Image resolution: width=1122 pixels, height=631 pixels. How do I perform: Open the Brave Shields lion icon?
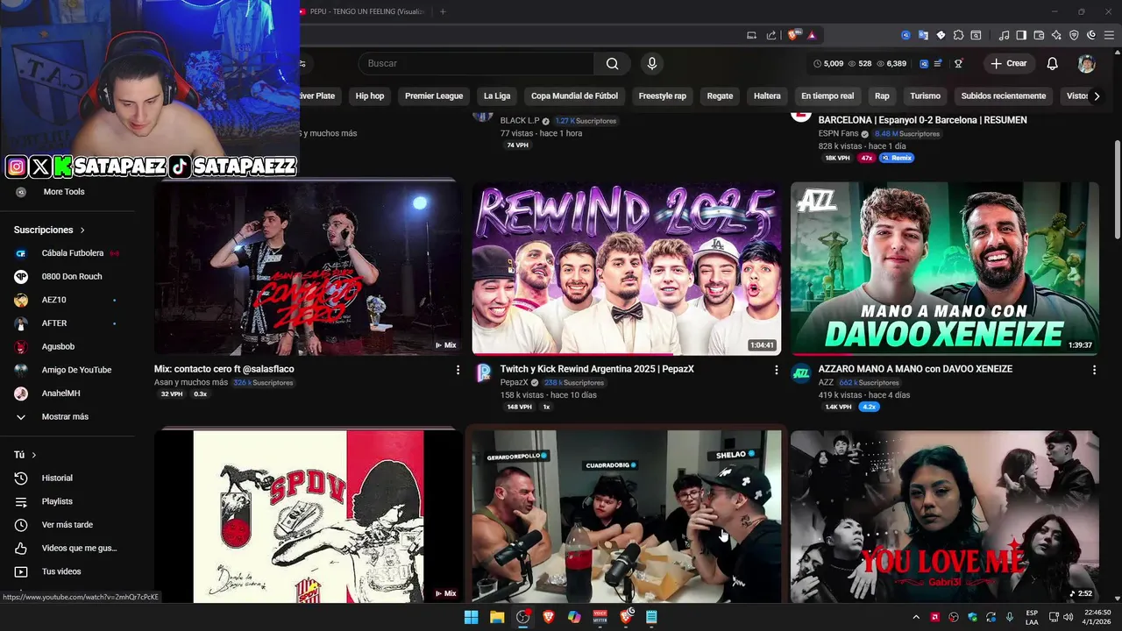pyautogui.click(x=793, y=35)
